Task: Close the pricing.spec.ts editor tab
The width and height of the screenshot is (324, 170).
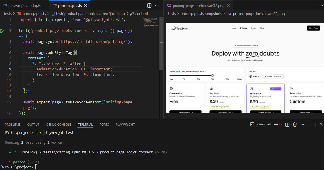Action: tap(86, 6)
